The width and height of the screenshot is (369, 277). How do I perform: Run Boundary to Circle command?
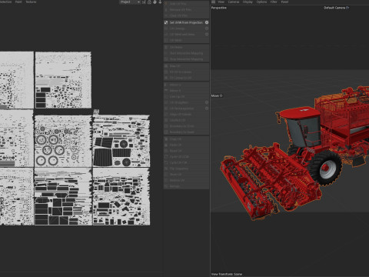186,126
